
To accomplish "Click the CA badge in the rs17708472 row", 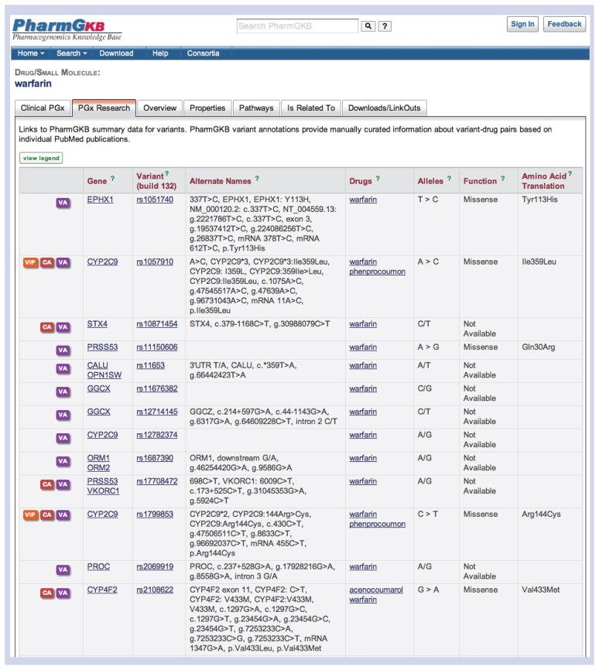I will pyautogui.click(x=47, y=484).
